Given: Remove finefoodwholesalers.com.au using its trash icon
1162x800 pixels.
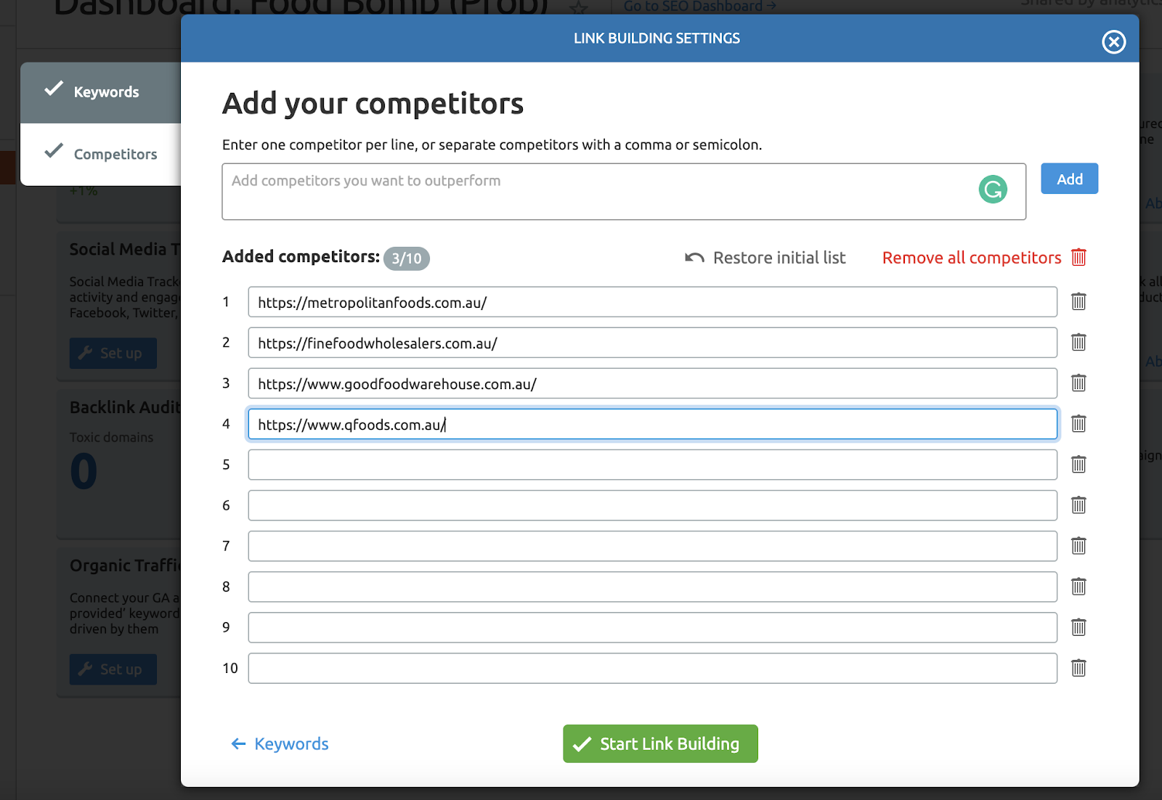Looking at the screenshot, I should (x=1078, y=342).
